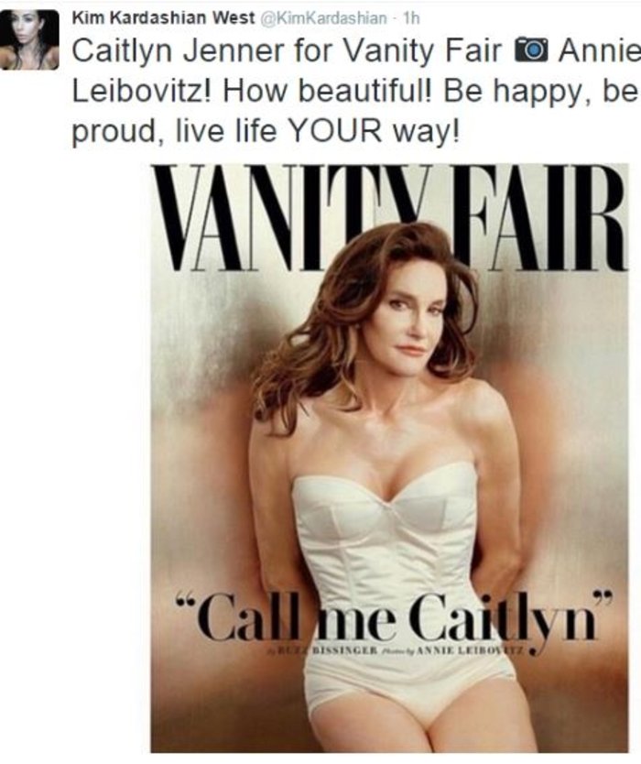Open the @KimKardashian handle link
641x764 pixels.
pos(324,18)
